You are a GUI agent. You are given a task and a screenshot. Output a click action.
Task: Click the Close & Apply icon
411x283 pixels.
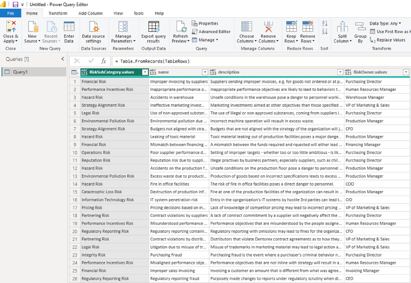[11, 27]
